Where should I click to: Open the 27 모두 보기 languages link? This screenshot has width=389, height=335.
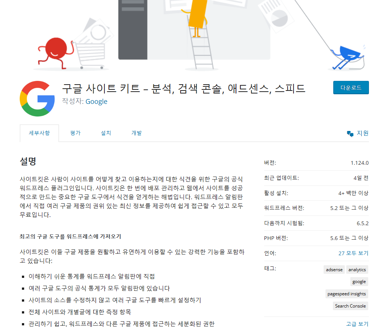(353, 253)
